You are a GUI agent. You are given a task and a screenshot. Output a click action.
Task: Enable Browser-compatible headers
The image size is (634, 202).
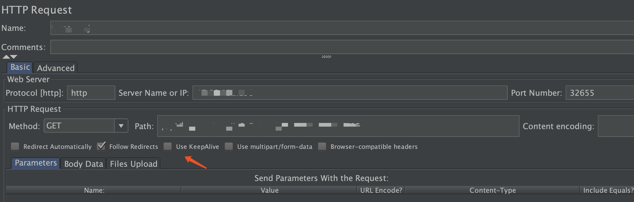pyautogui.click(x=322, y=146)
